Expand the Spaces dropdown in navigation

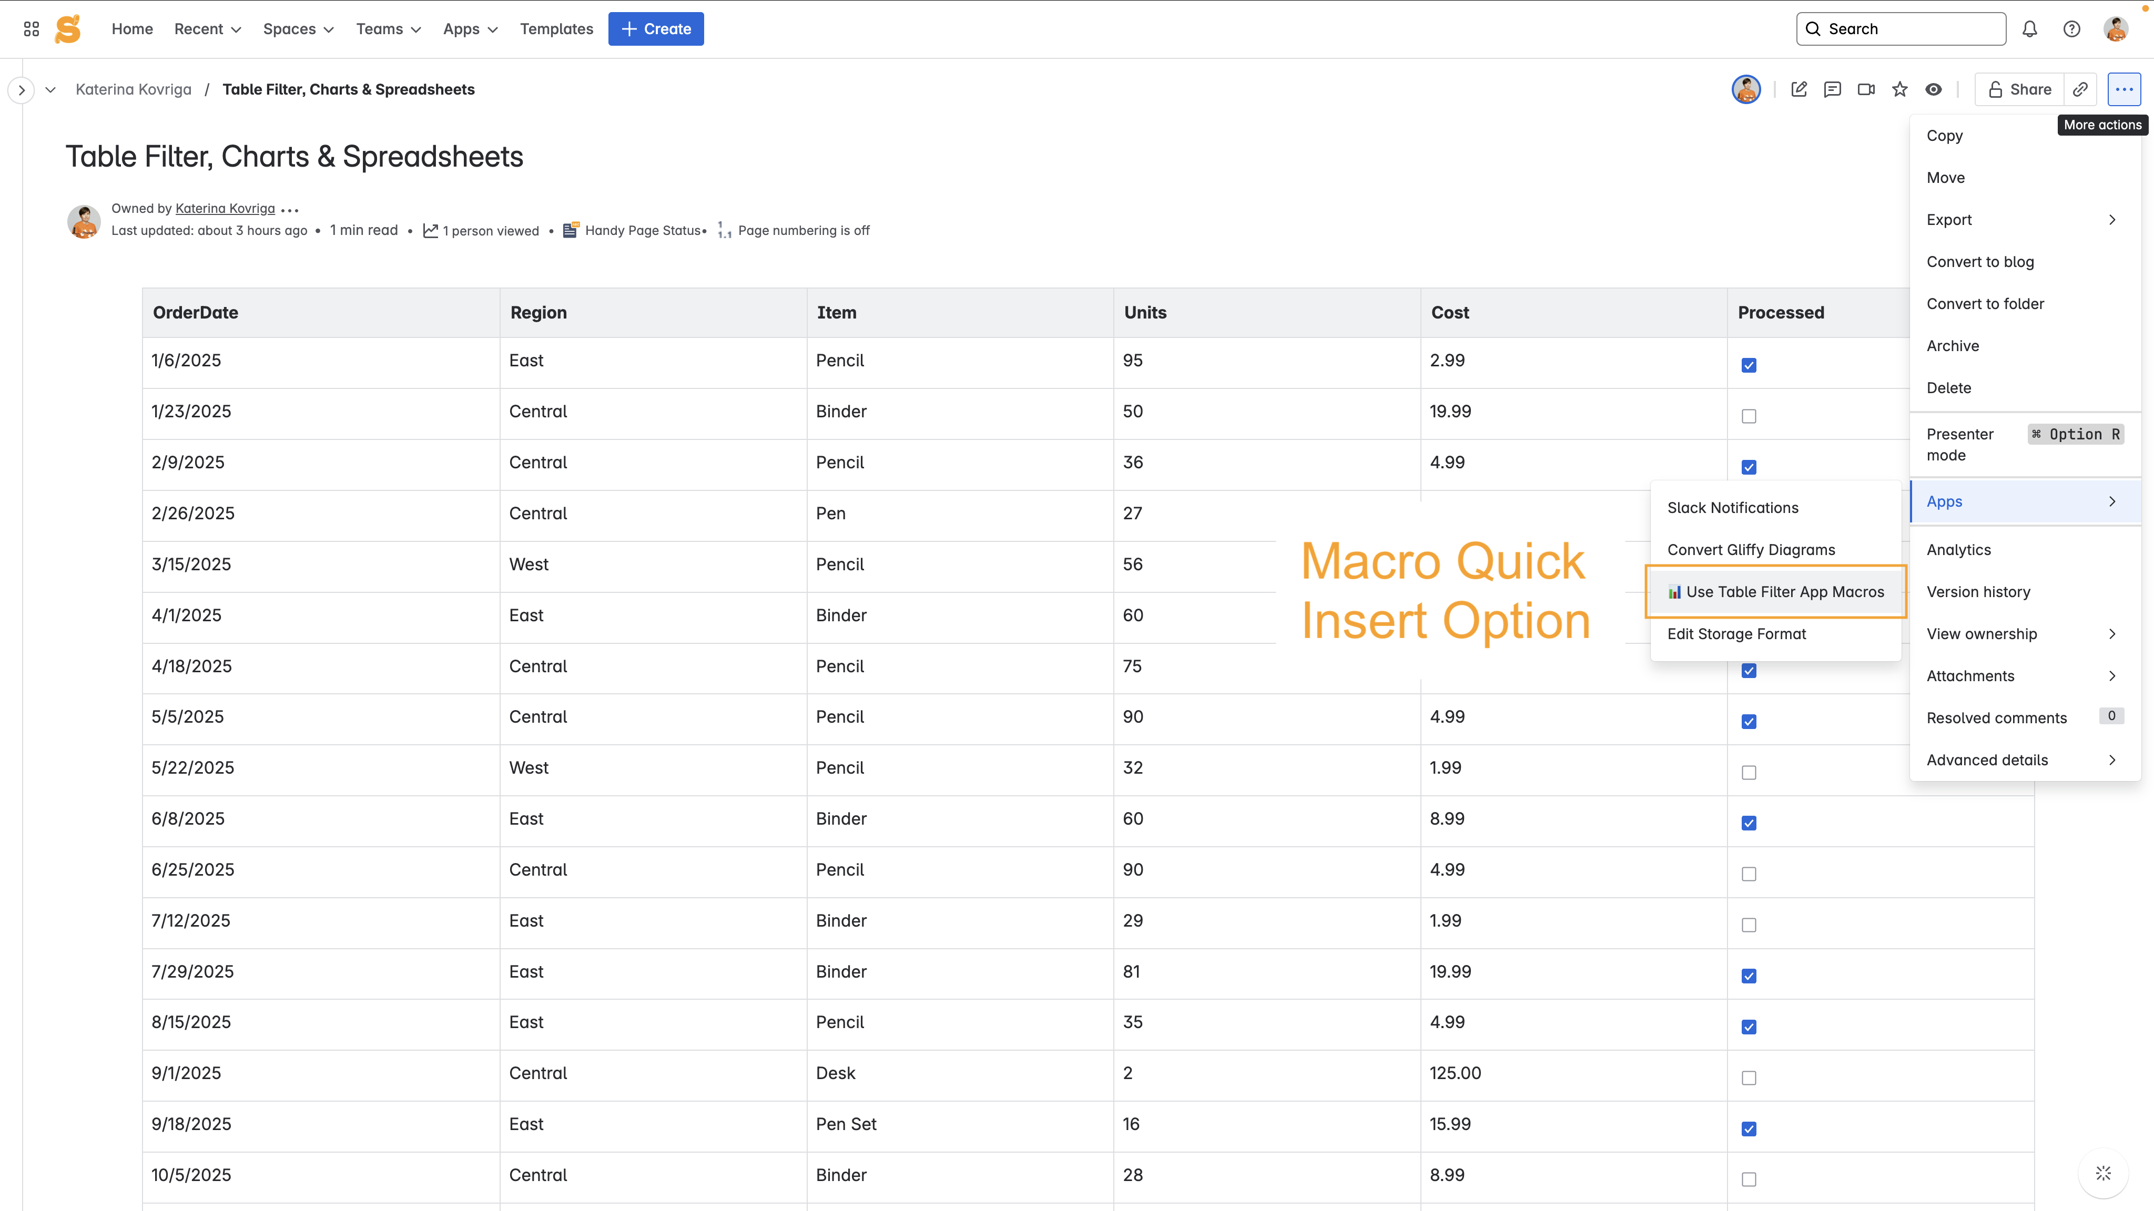[298, 29]
